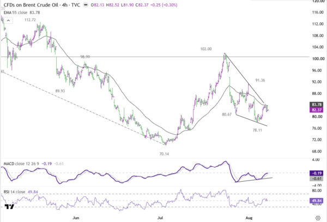The width and height of the screenshot is (327, 222).
Task: Click the L81.90 low value
Action: [x=127, y=5]
